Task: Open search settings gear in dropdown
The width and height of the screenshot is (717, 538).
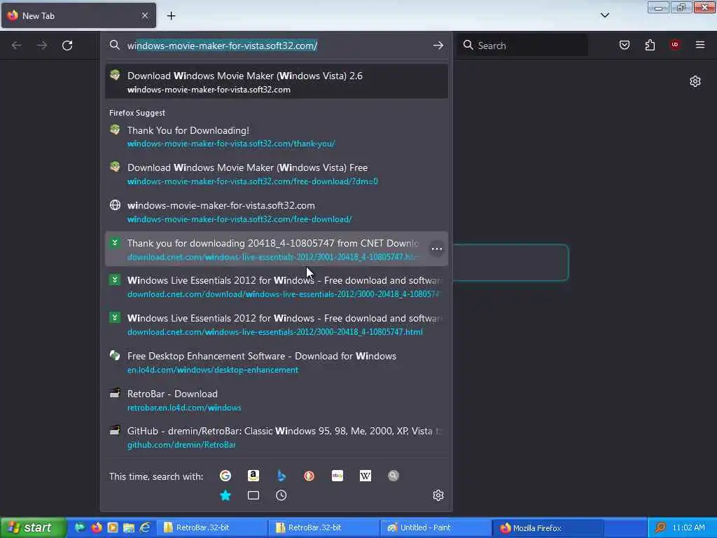Action: 438,495
